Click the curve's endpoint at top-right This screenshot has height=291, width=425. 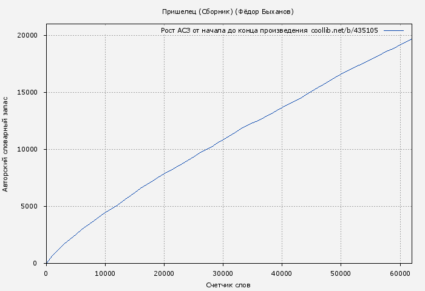pyautogui.click(x=411, y=39)
